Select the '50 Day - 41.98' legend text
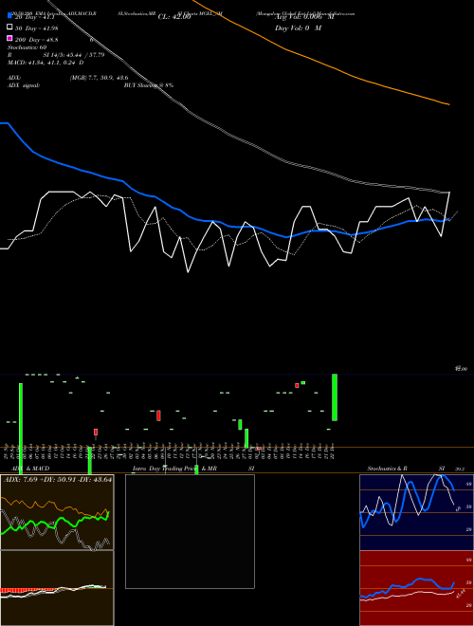Viewport: 474px width, 626px height. tap(36, 28)
